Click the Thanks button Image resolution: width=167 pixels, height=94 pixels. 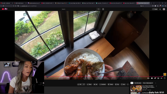click(x=110, y=84)
